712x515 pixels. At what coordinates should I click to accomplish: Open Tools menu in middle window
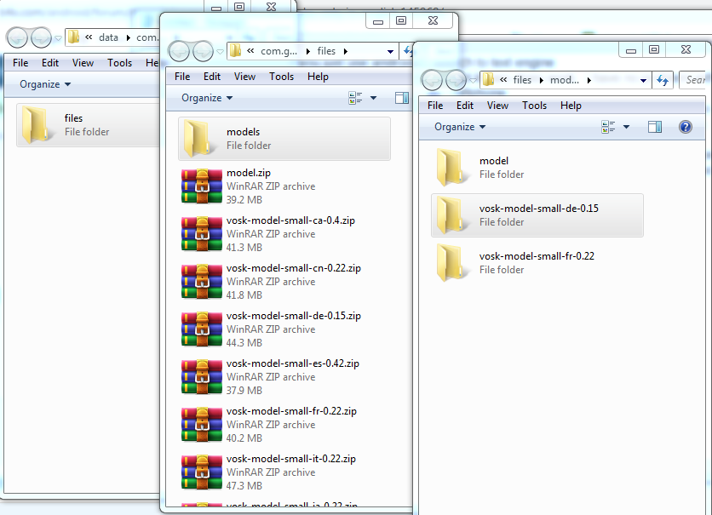[x=281, y=77]
